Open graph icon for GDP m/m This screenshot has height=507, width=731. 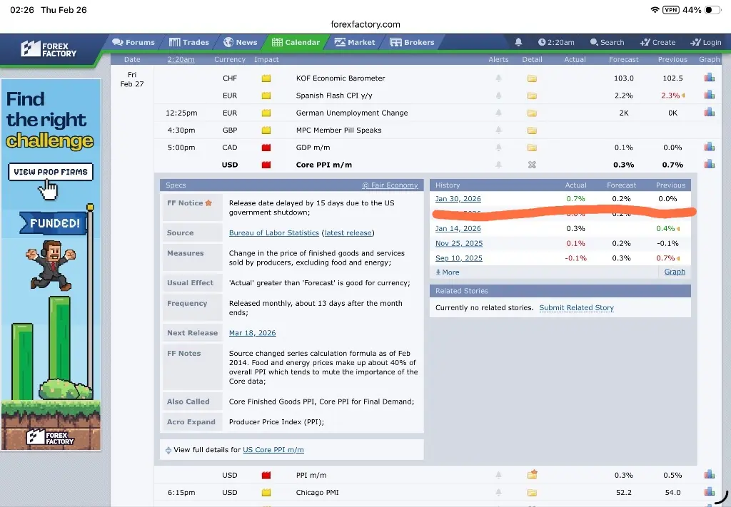[x=710, y=146]
